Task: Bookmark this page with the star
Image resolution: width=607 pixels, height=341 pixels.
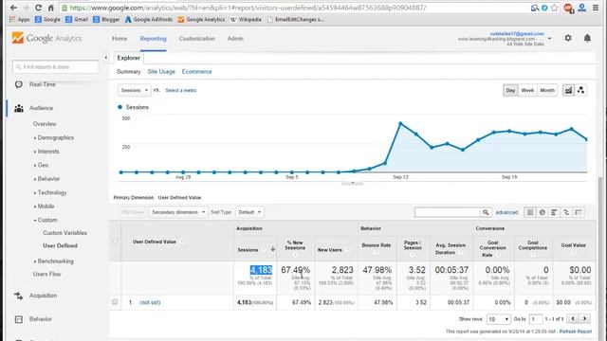Action: tap(555, 8)
